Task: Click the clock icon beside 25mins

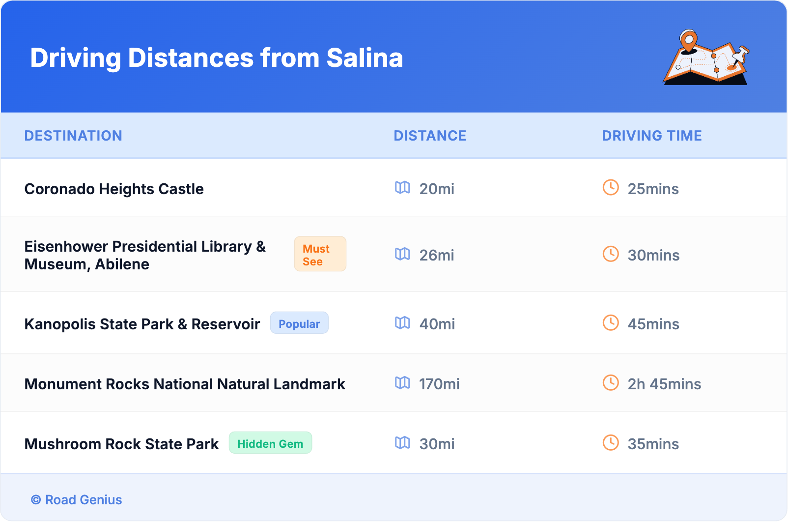Action: (x=611, y=188)
